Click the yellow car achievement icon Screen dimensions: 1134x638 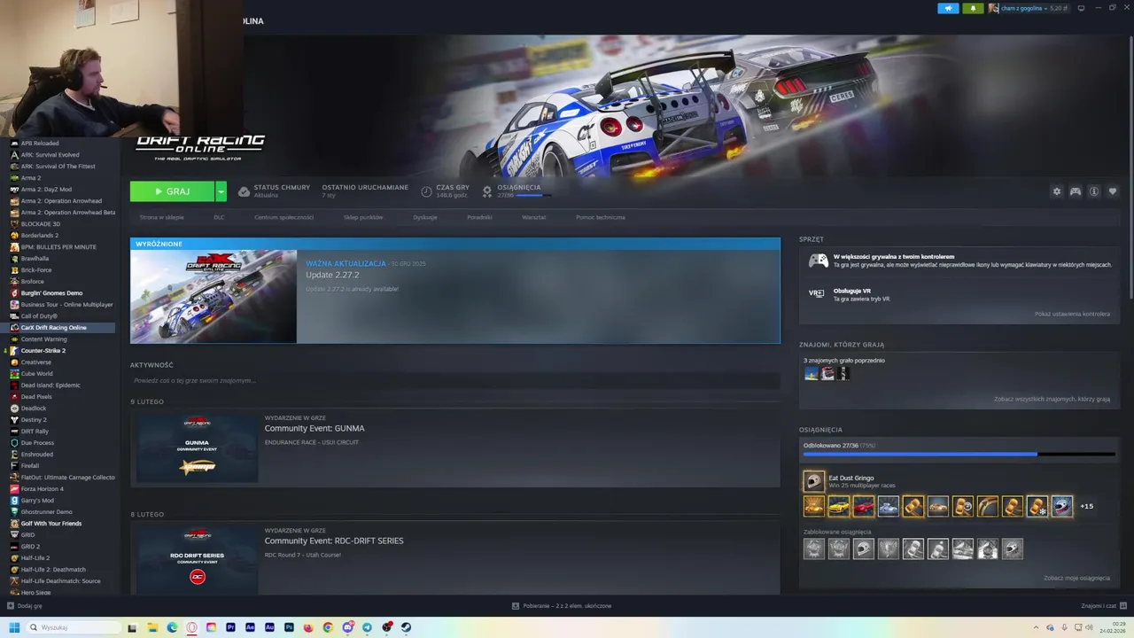click(x=838, y=506)
